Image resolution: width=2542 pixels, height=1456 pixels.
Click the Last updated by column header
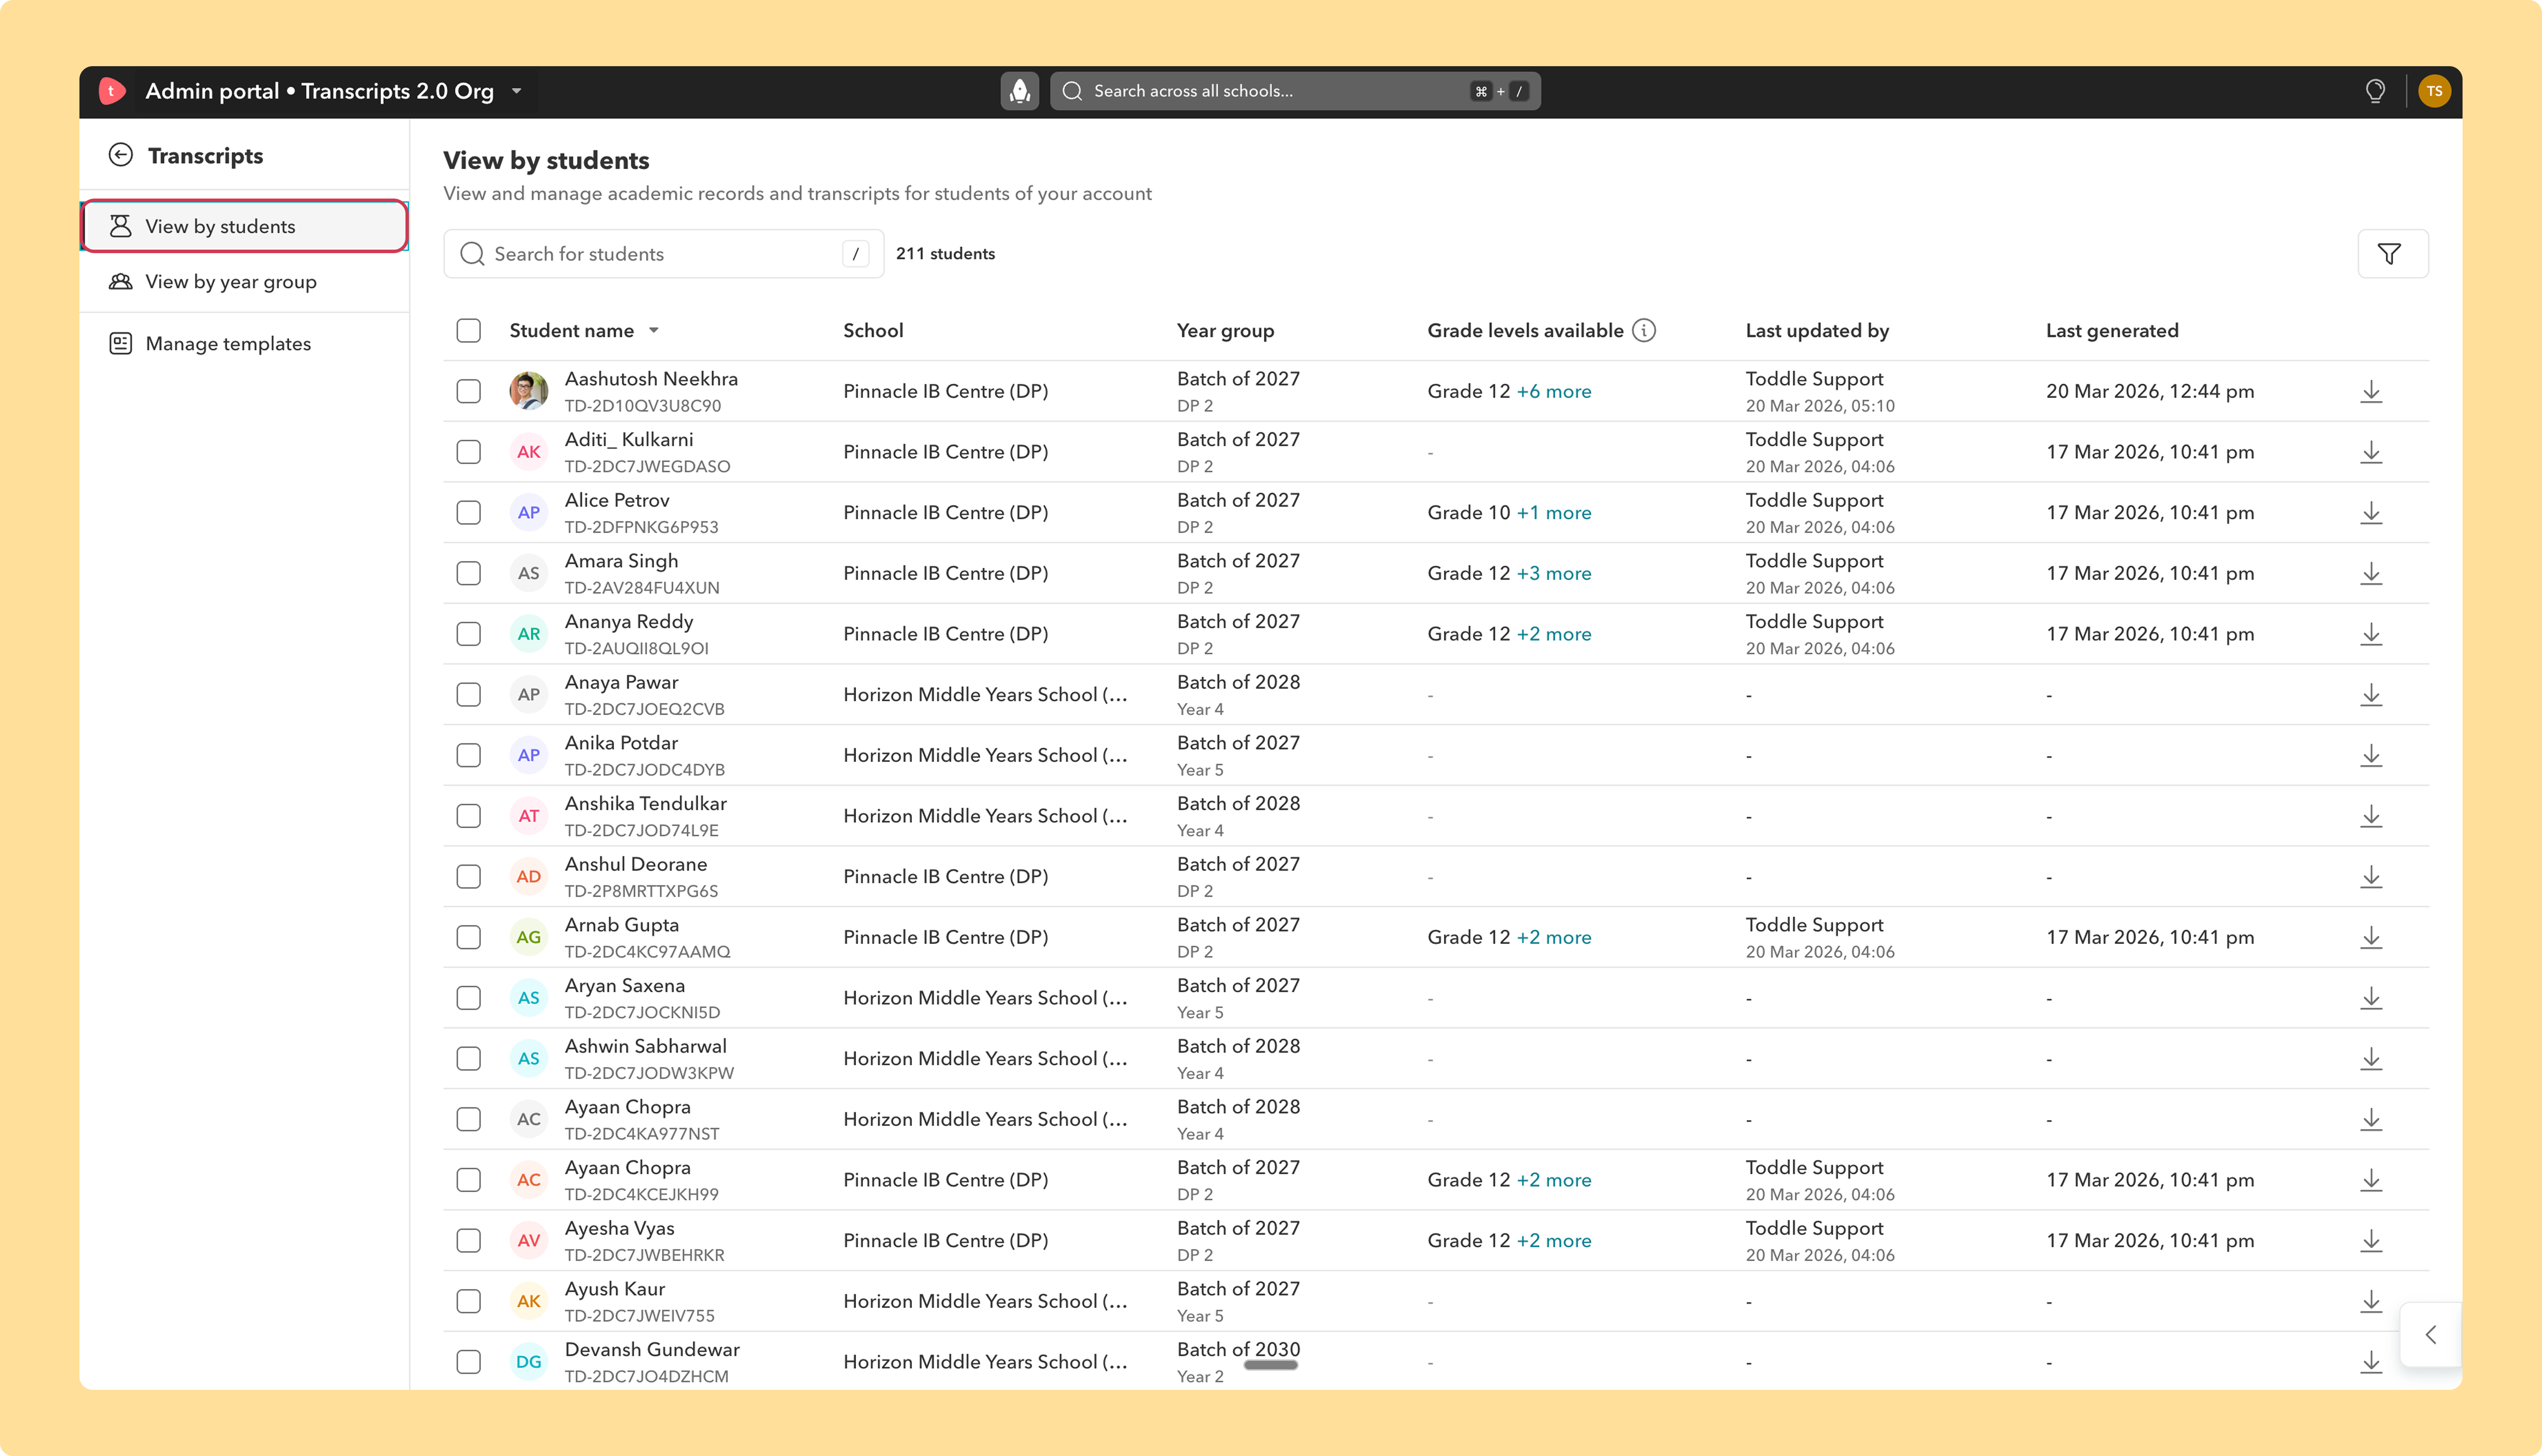[1817, 331]
